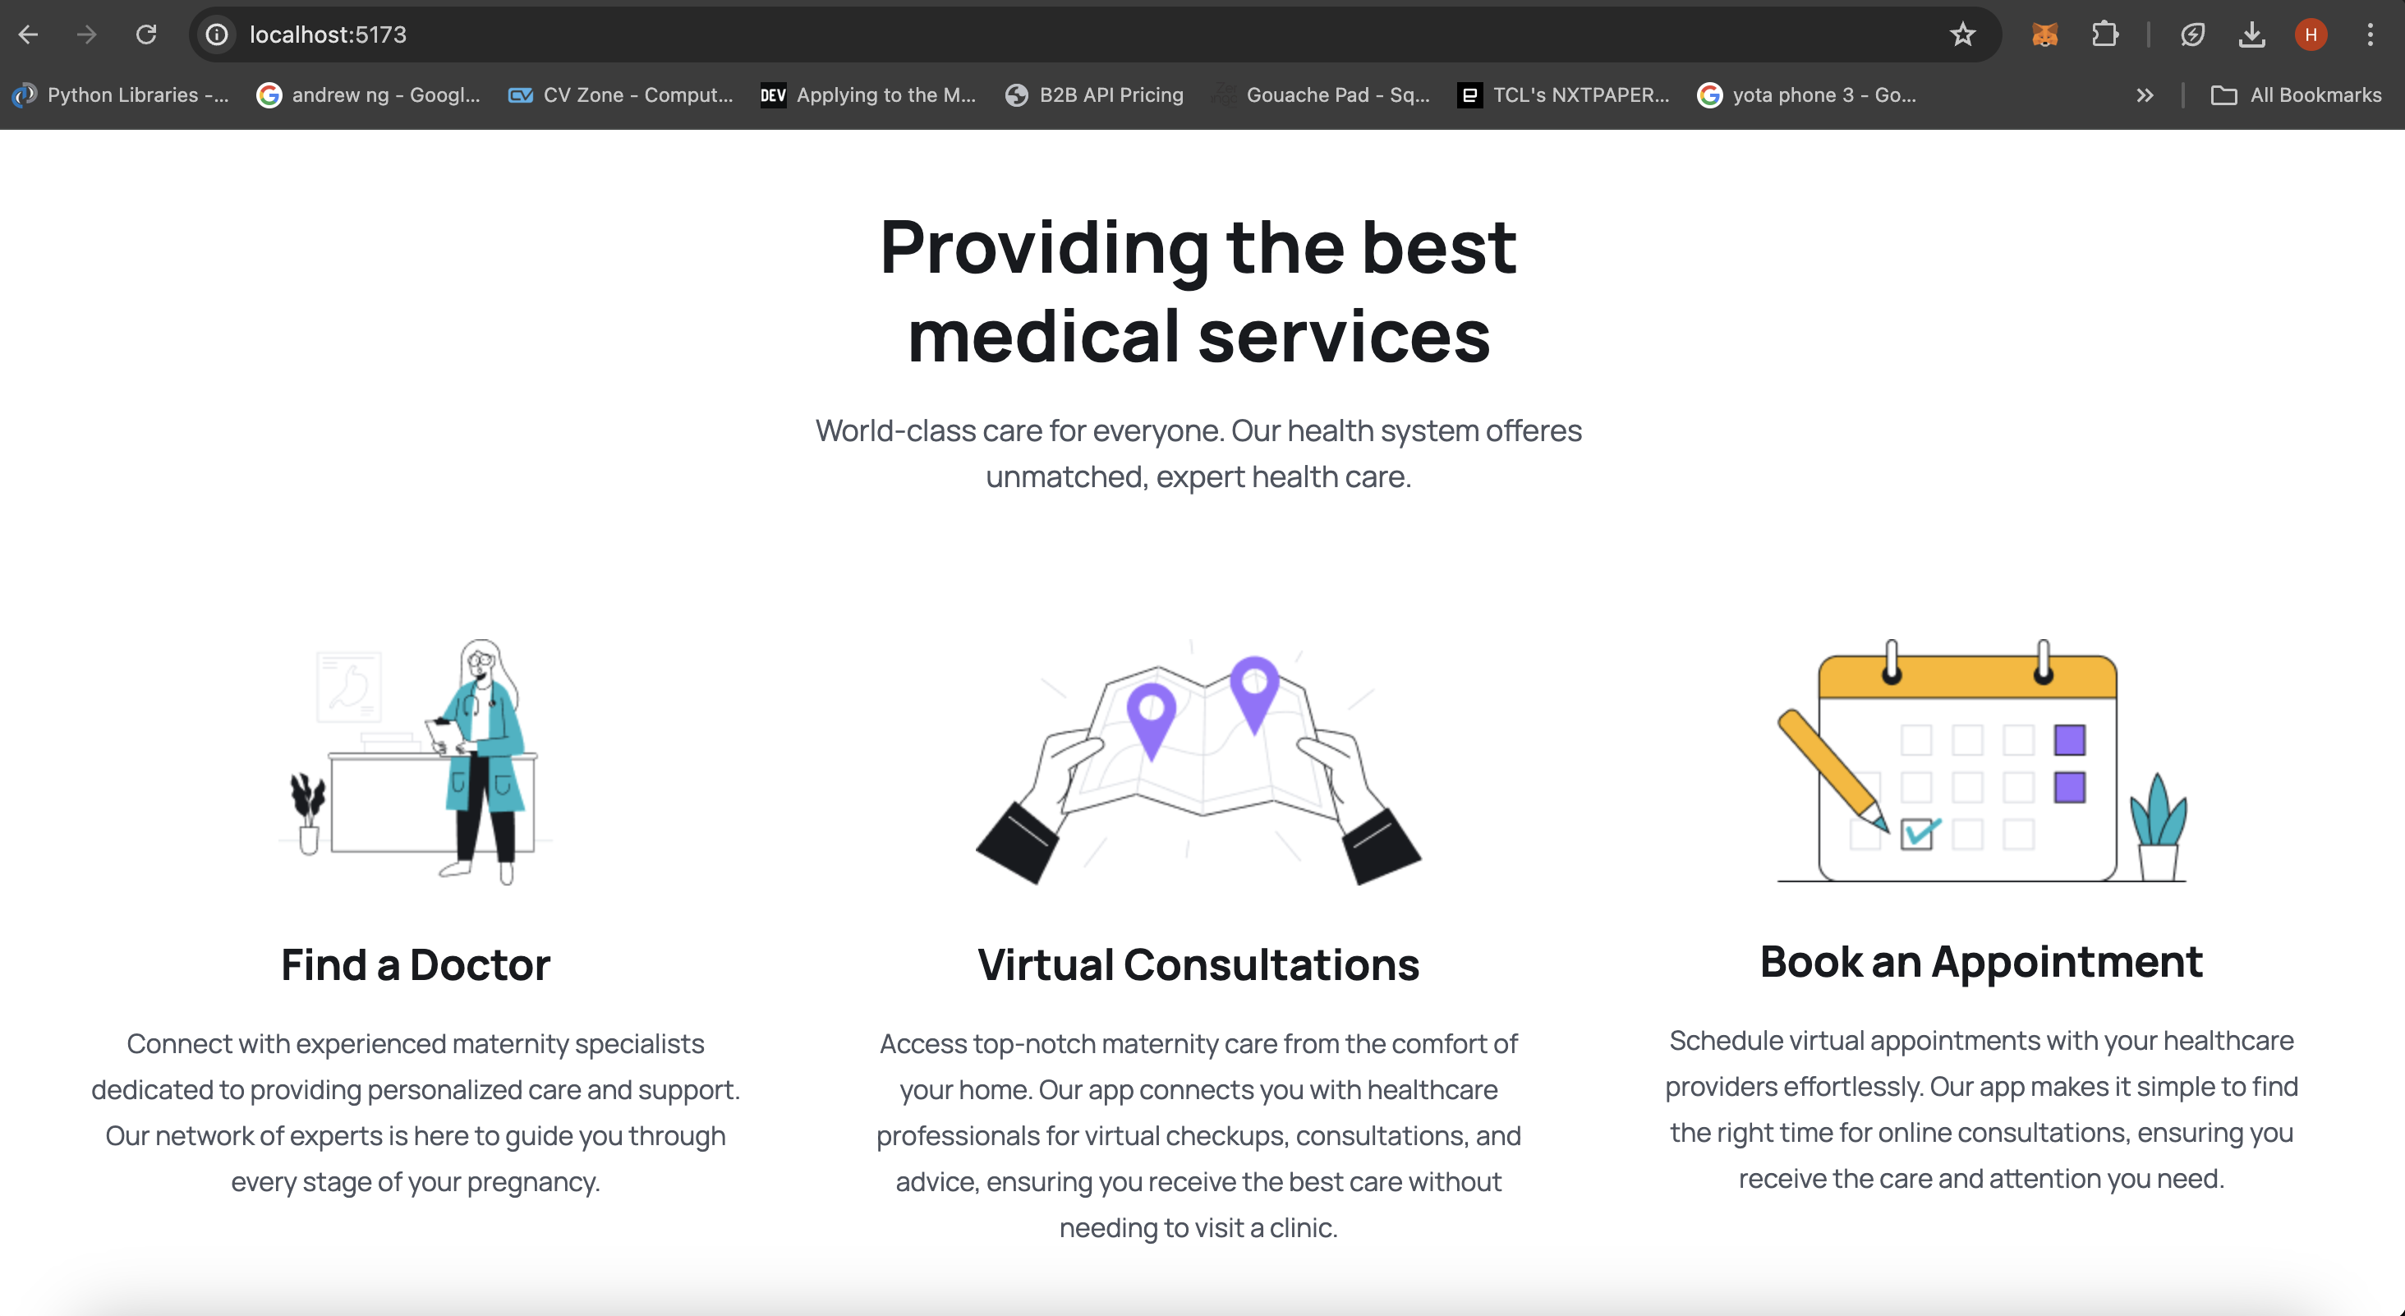Click the browser back arrow
2405x1316 pixels.
28,35
